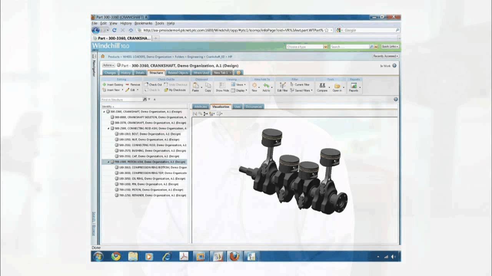Image resolution: width=492 pixels, height=276 pixels.
Task: Click the first visualization toolbar icon
Action: (x=195, y=113)
